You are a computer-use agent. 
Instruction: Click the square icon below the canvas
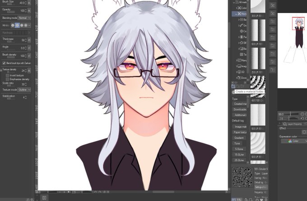click(x=44, y=198)
